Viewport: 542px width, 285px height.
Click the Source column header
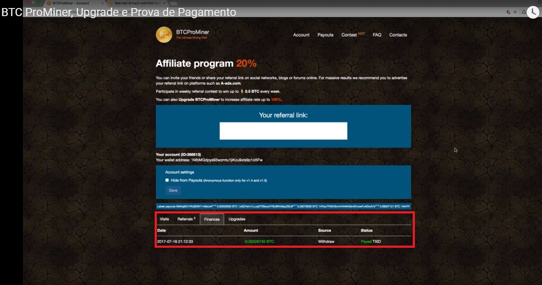[325, 230]
